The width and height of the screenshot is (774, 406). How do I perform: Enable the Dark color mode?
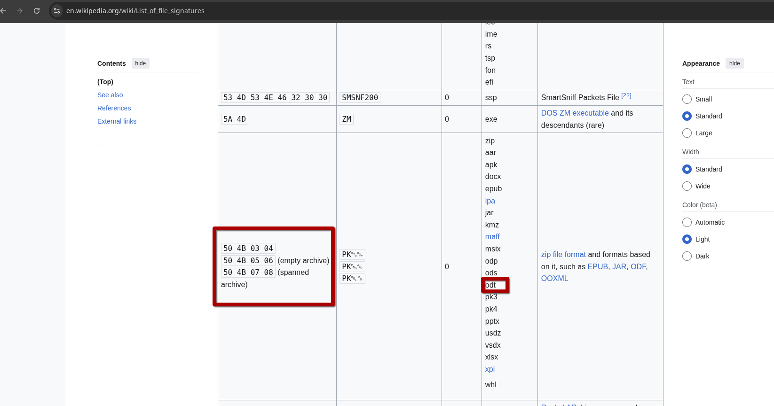point(687,256)
